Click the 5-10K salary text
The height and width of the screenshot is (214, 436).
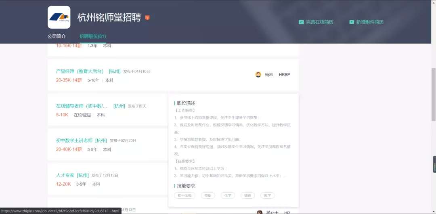pos(62,115)
